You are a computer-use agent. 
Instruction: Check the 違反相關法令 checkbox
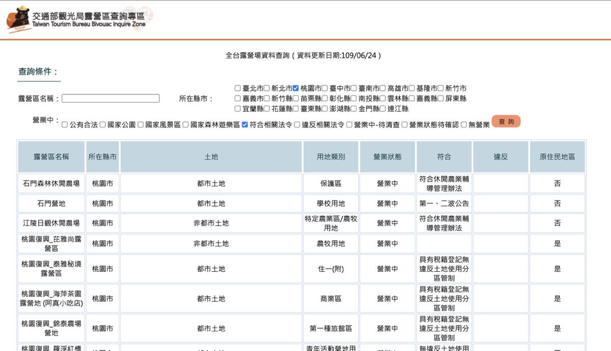(297, 124)
